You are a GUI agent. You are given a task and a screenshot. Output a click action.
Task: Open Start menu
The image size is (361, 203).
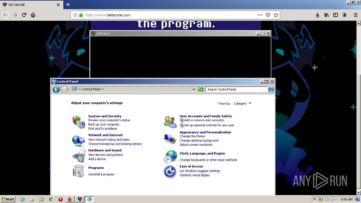pyautogui.click(x=8, y=199)
